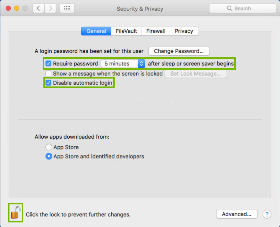Disable automatic login checkbox

[48, 82]
